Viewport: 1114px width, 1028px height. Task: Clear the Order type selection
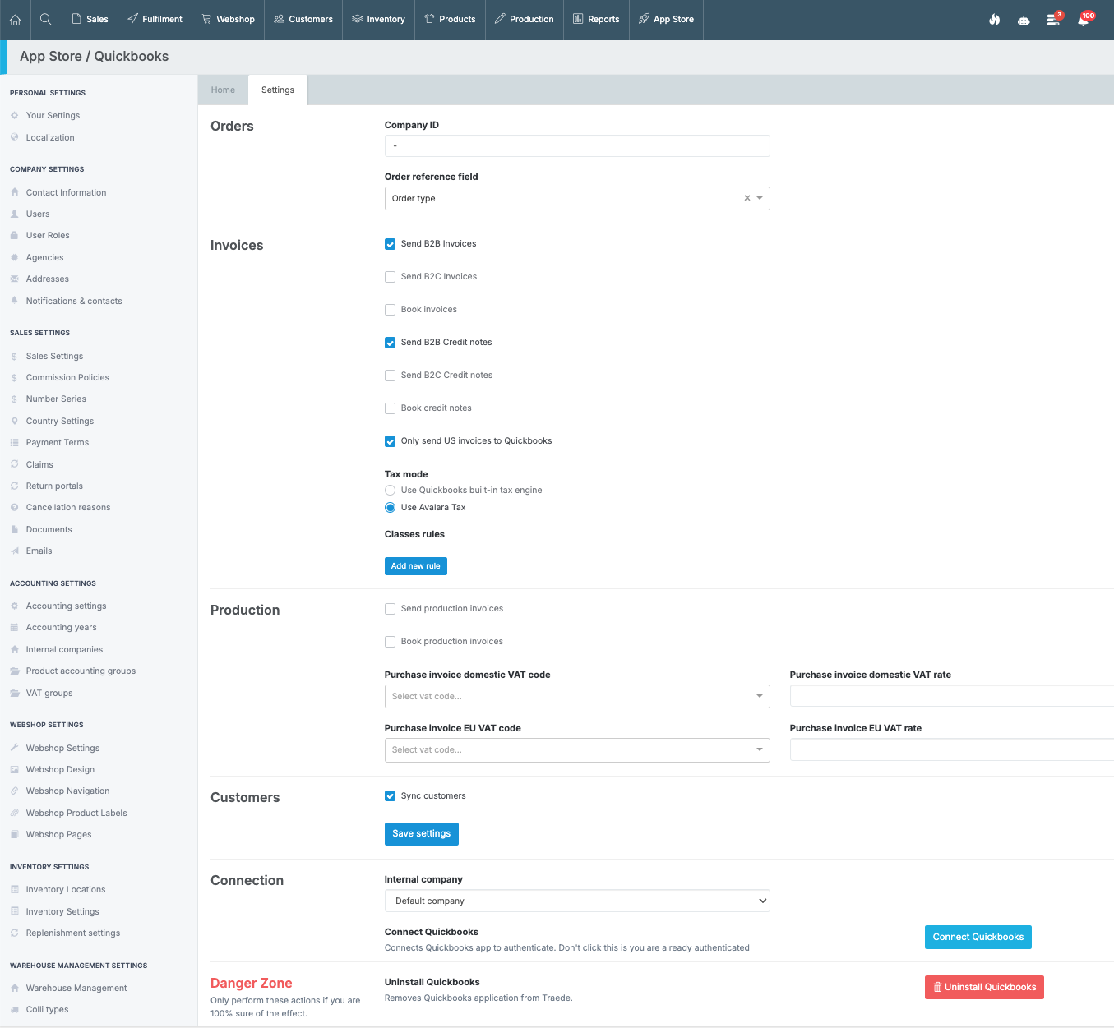pyautogui.click(x=747, y=198)
